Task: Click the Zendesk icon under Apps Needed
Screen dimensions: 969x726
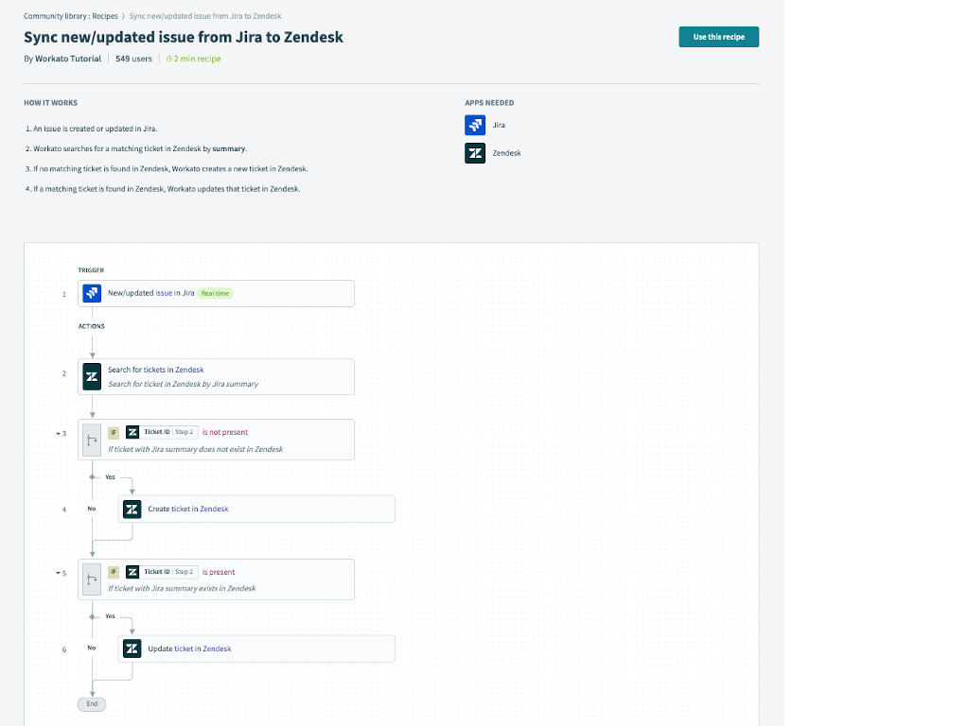Action: tap(474, 152)
